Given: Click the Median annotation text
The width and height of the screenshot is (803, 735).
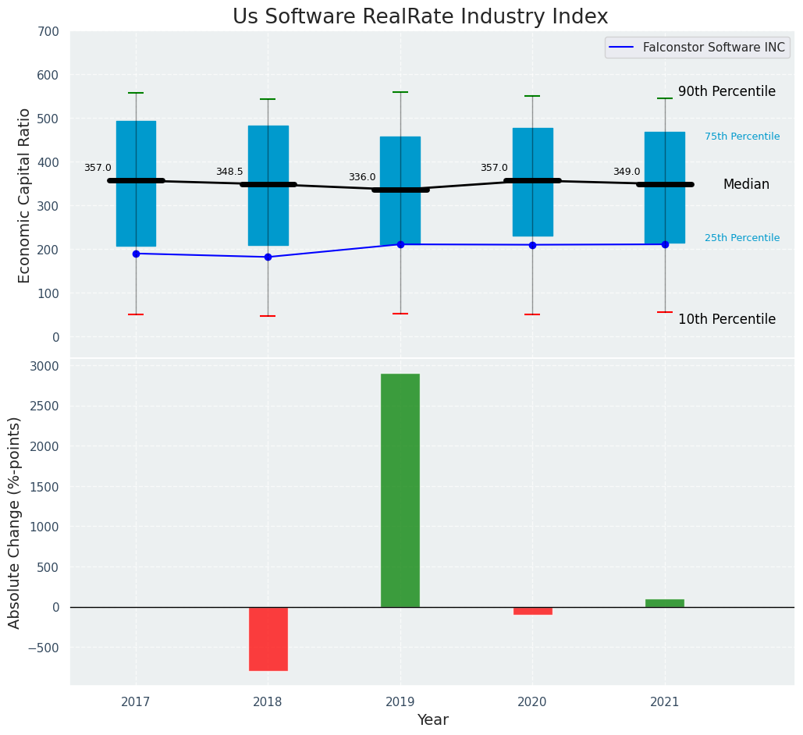Looking at the screenshot, I should tap(746, 185).
